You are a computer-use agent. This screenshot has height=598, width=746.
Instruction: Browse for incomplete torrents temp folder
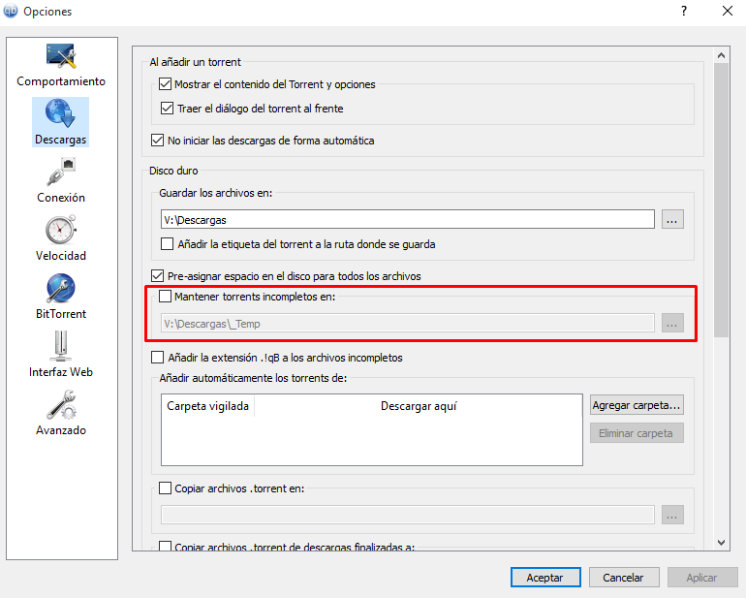click(672, 324)
